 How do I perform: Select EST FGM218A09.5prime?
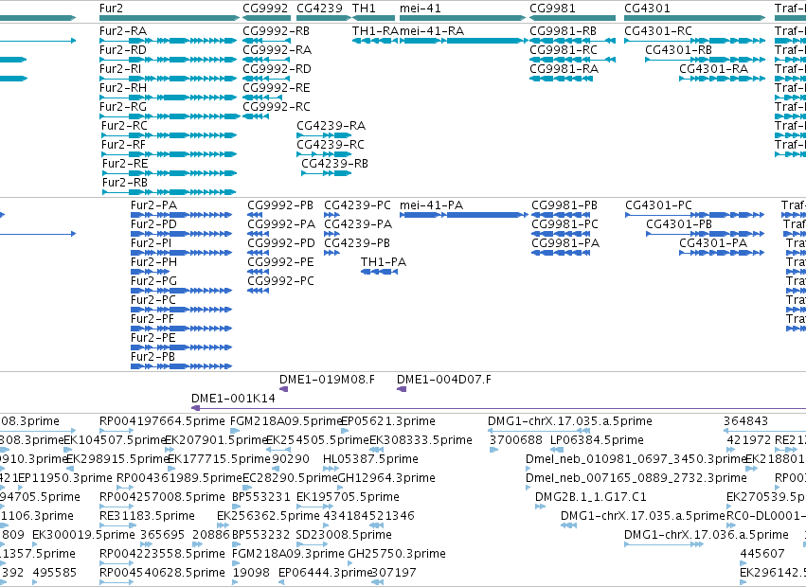pyautogui.click(x=286, y=421)
